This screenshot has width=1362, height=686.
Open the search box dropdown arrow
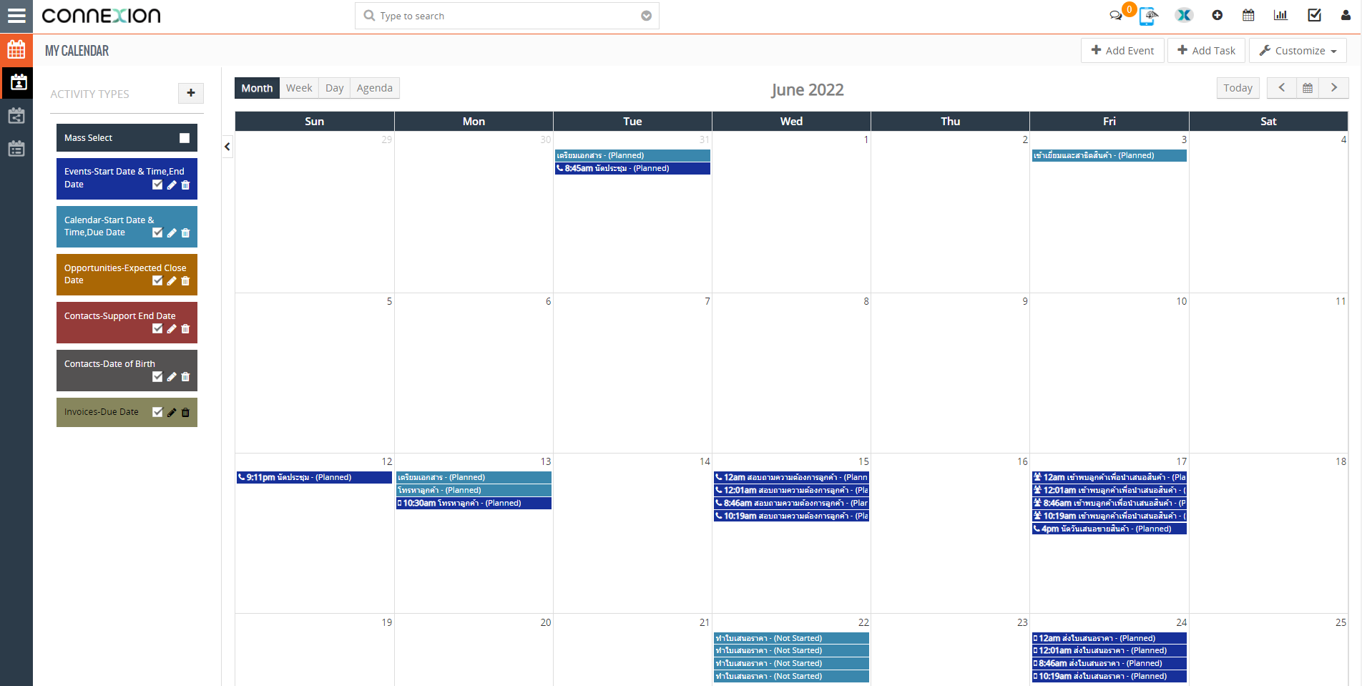[x=646, y=16]
